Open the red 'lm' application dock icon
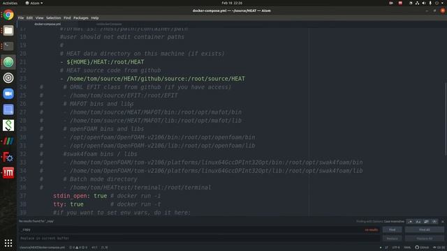The height and width of the screenshot is (251, 447). pos(8,173)
